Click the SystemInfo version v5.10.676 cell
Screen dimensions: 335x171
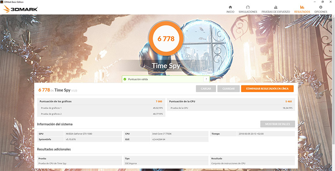(93, 140)
